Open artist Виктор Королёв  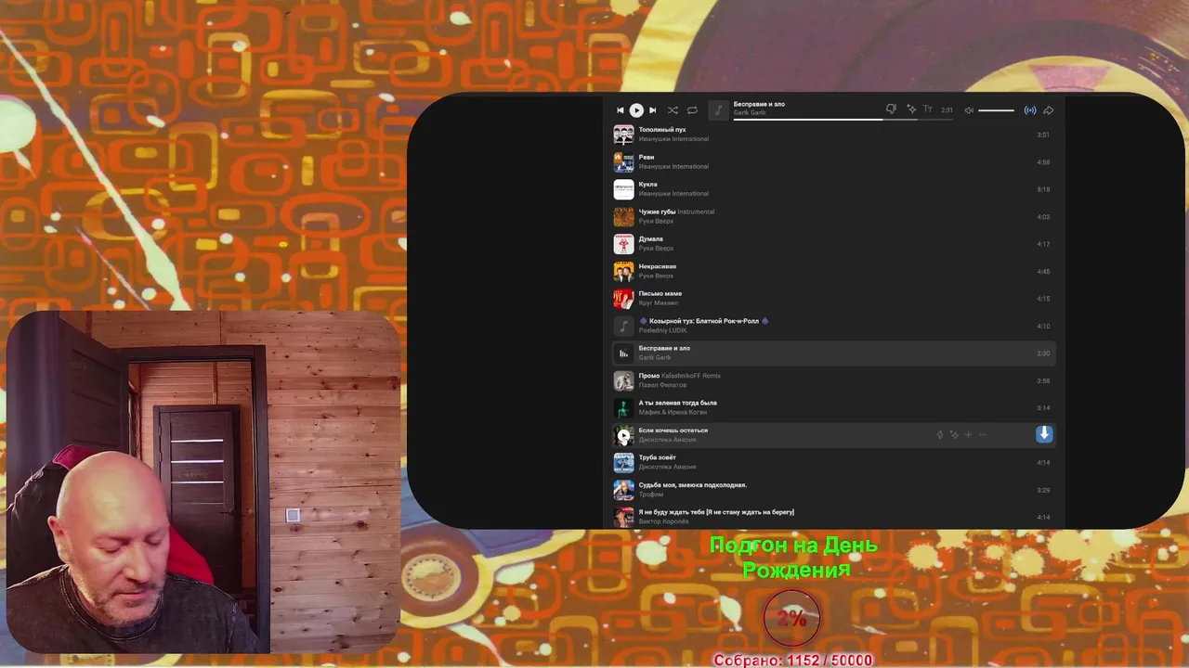coord(663,521)
